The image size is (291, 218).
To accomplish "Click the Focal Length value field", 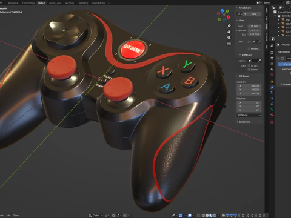I will click(x=255, y=26).
